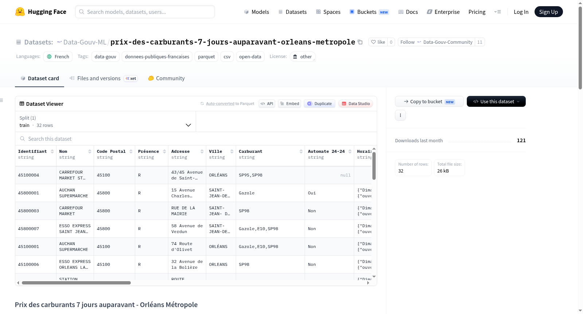This screenshot has height=314, width=583.
Task: Click the Log In link
Action: coord(521,12)
